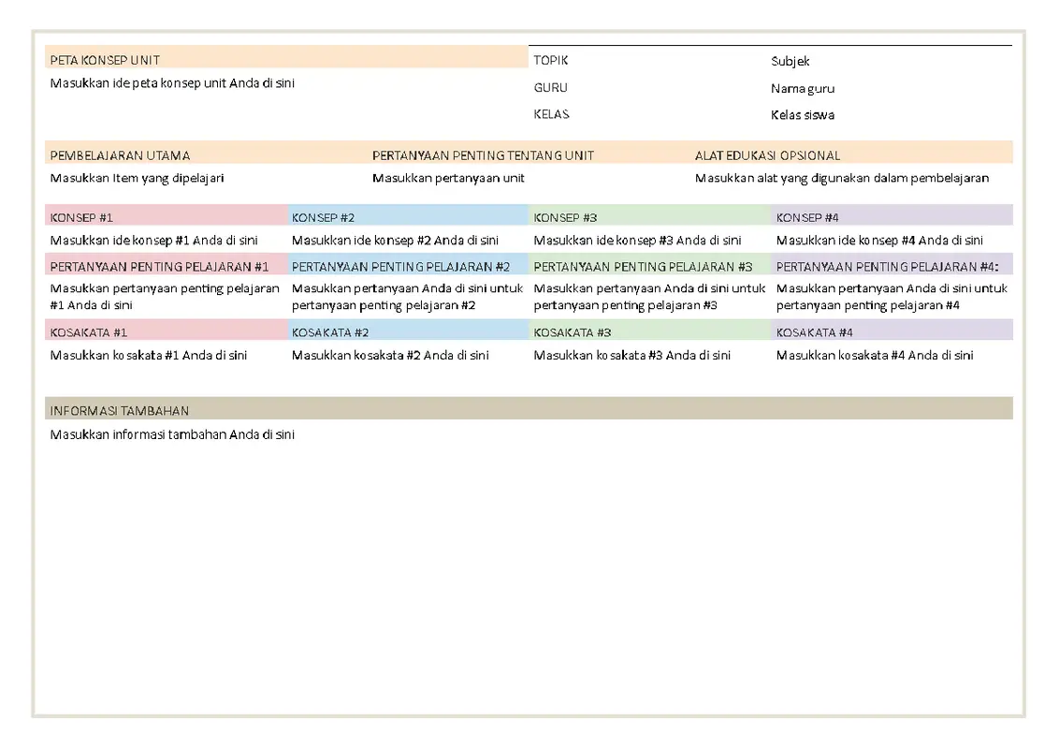
Task: Select the 'Masukkan pertanyaan unit' placeholder
Action: point(448,178)
